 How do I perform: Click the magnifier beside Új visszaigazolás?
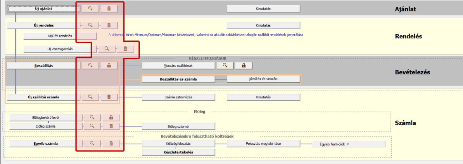[106, 49]
